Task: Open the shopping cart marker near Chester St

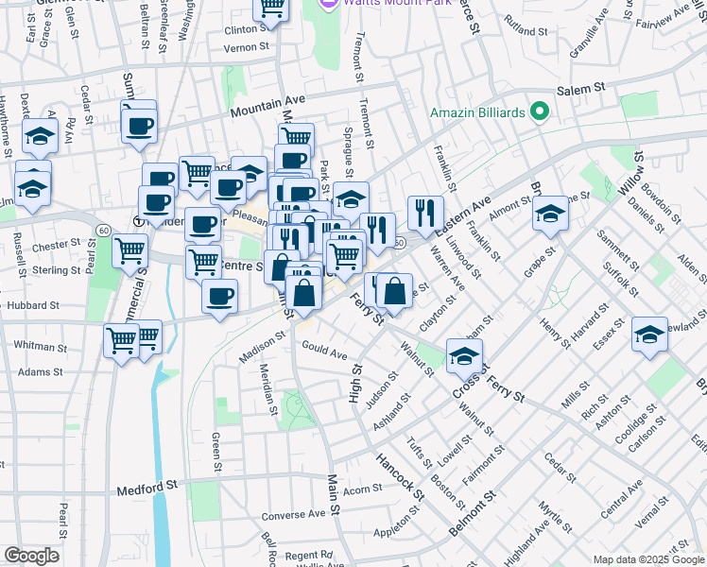Action: click(130, 254)
